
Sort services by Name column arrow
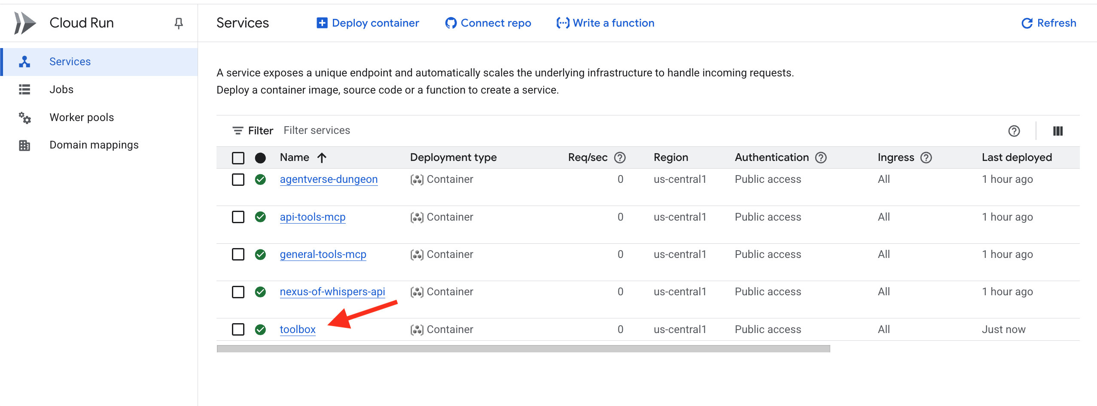click(x=322, y=158)
